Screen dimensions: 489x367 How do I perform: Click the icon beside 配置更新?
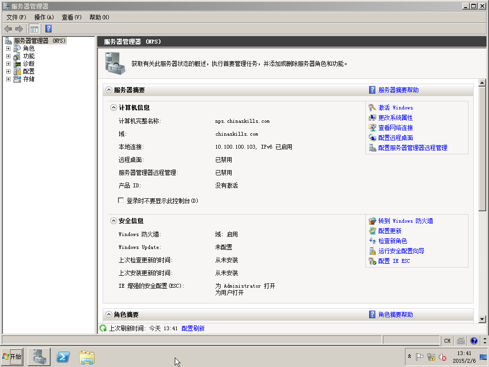click(x=372, y=231)
